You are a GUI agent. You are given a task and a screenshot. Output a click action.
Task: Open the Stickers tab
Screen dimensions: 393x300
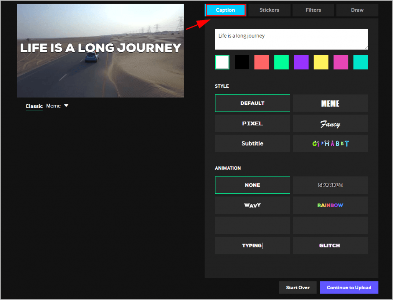269,10
